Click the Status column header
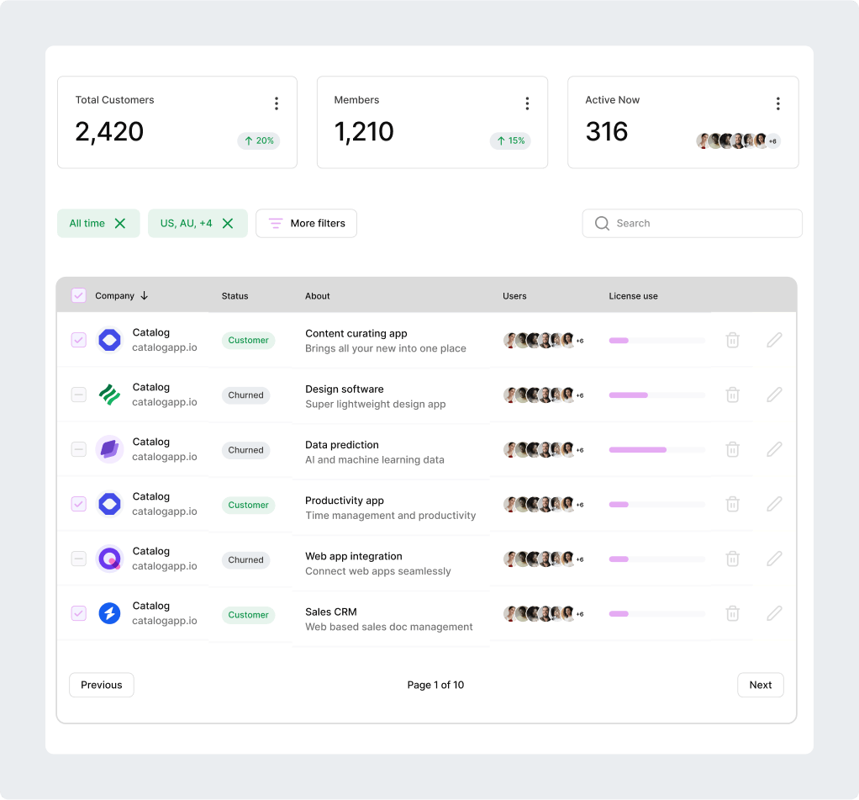 pos(235,296)
